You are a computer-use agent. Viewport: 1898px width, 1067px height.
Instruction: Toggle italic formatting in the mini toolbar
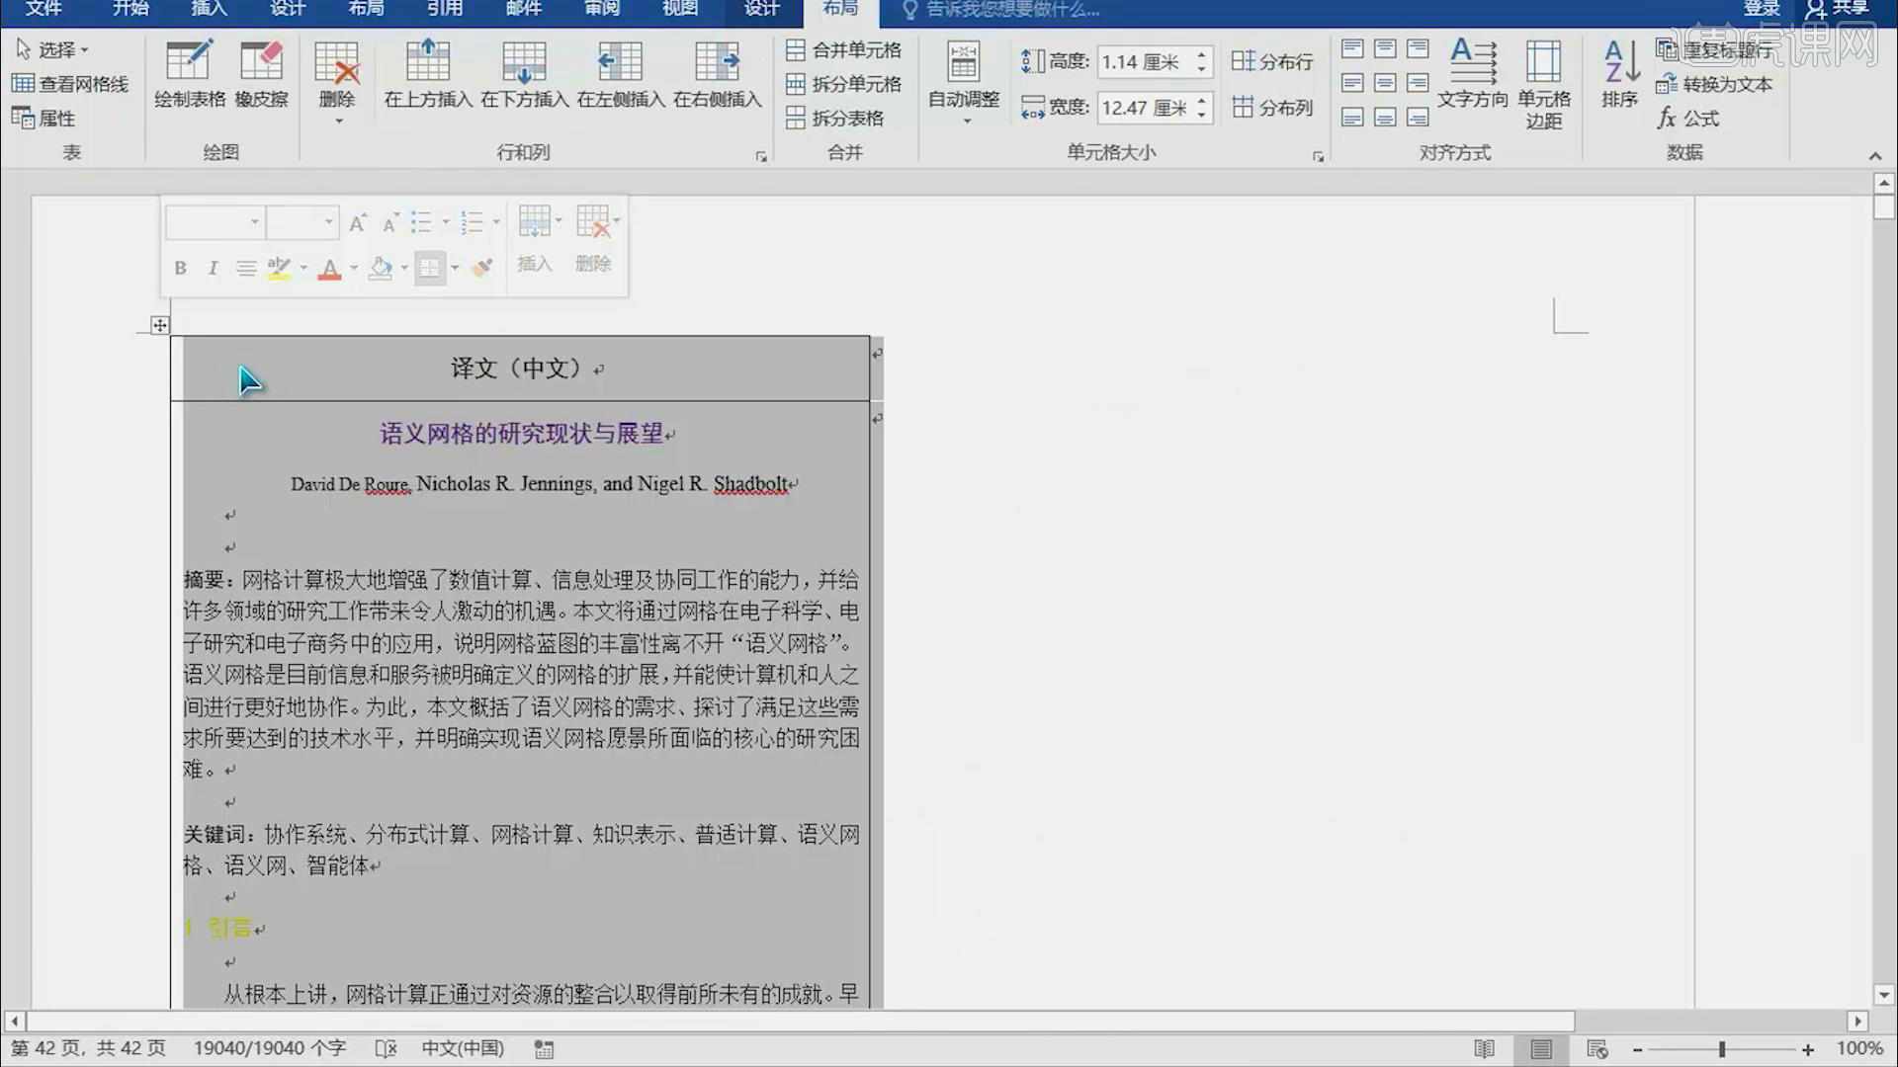[x=213, y=268]
